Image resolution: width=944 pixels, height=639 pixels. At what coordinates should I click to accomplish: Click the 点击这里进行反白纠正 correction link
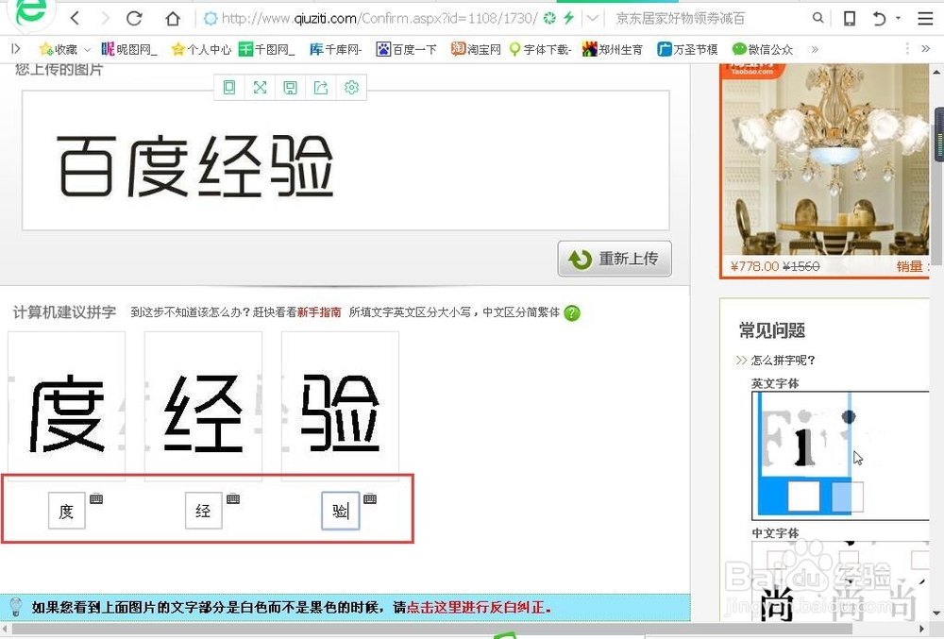click(477, 608)
